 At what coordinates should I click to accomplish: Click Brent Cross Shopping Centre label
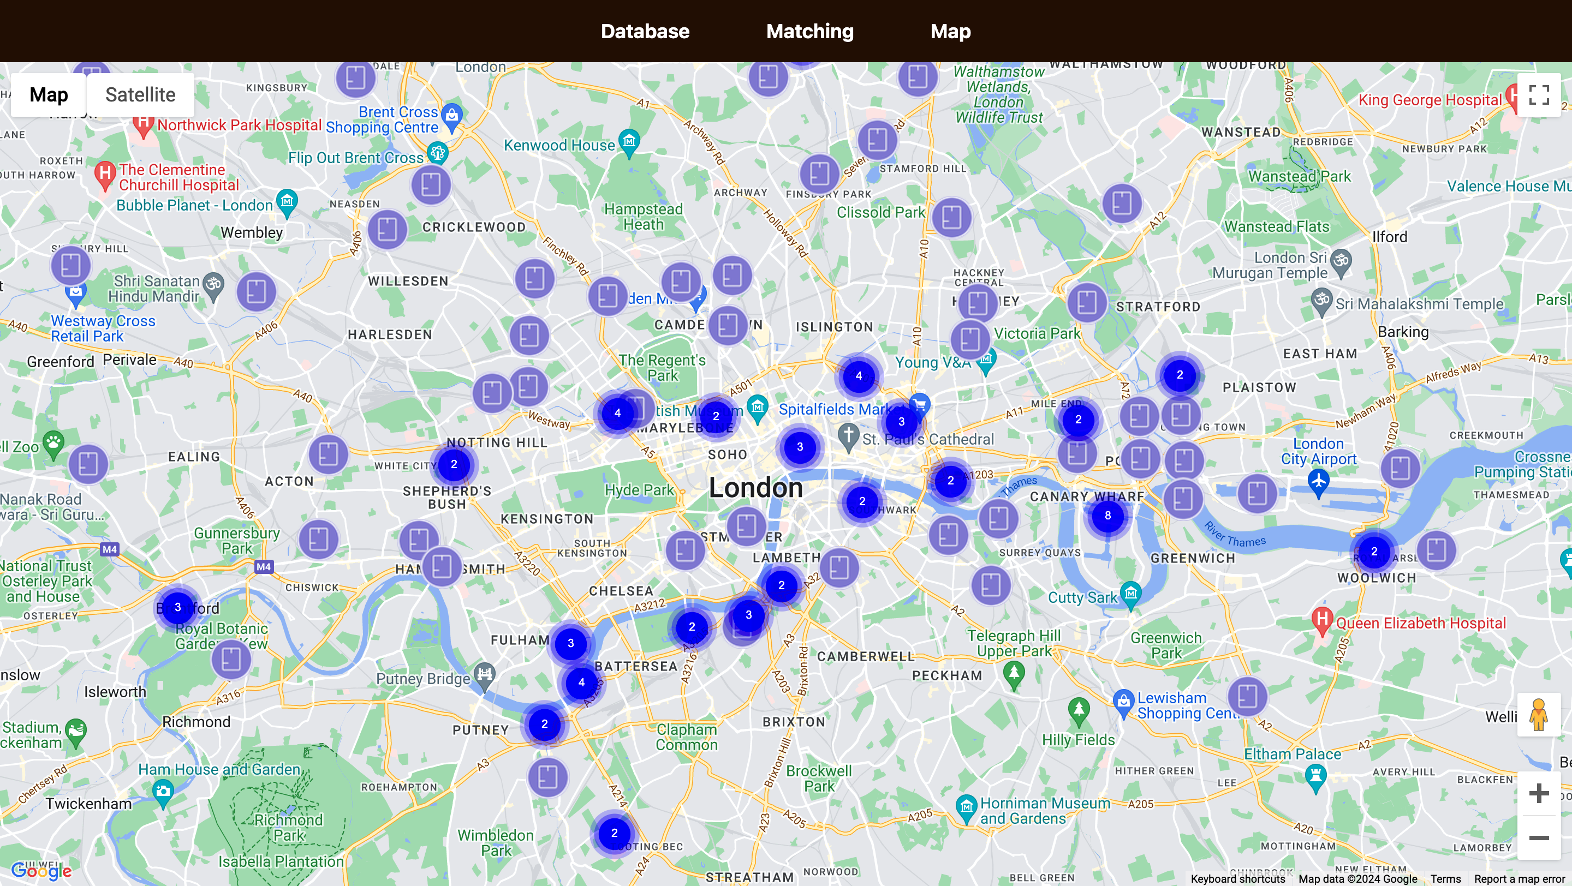(383, 119)
